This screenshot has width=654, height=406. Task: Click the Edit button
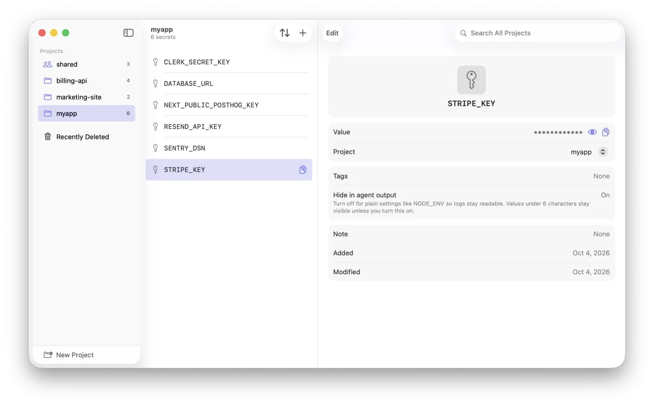333,33
